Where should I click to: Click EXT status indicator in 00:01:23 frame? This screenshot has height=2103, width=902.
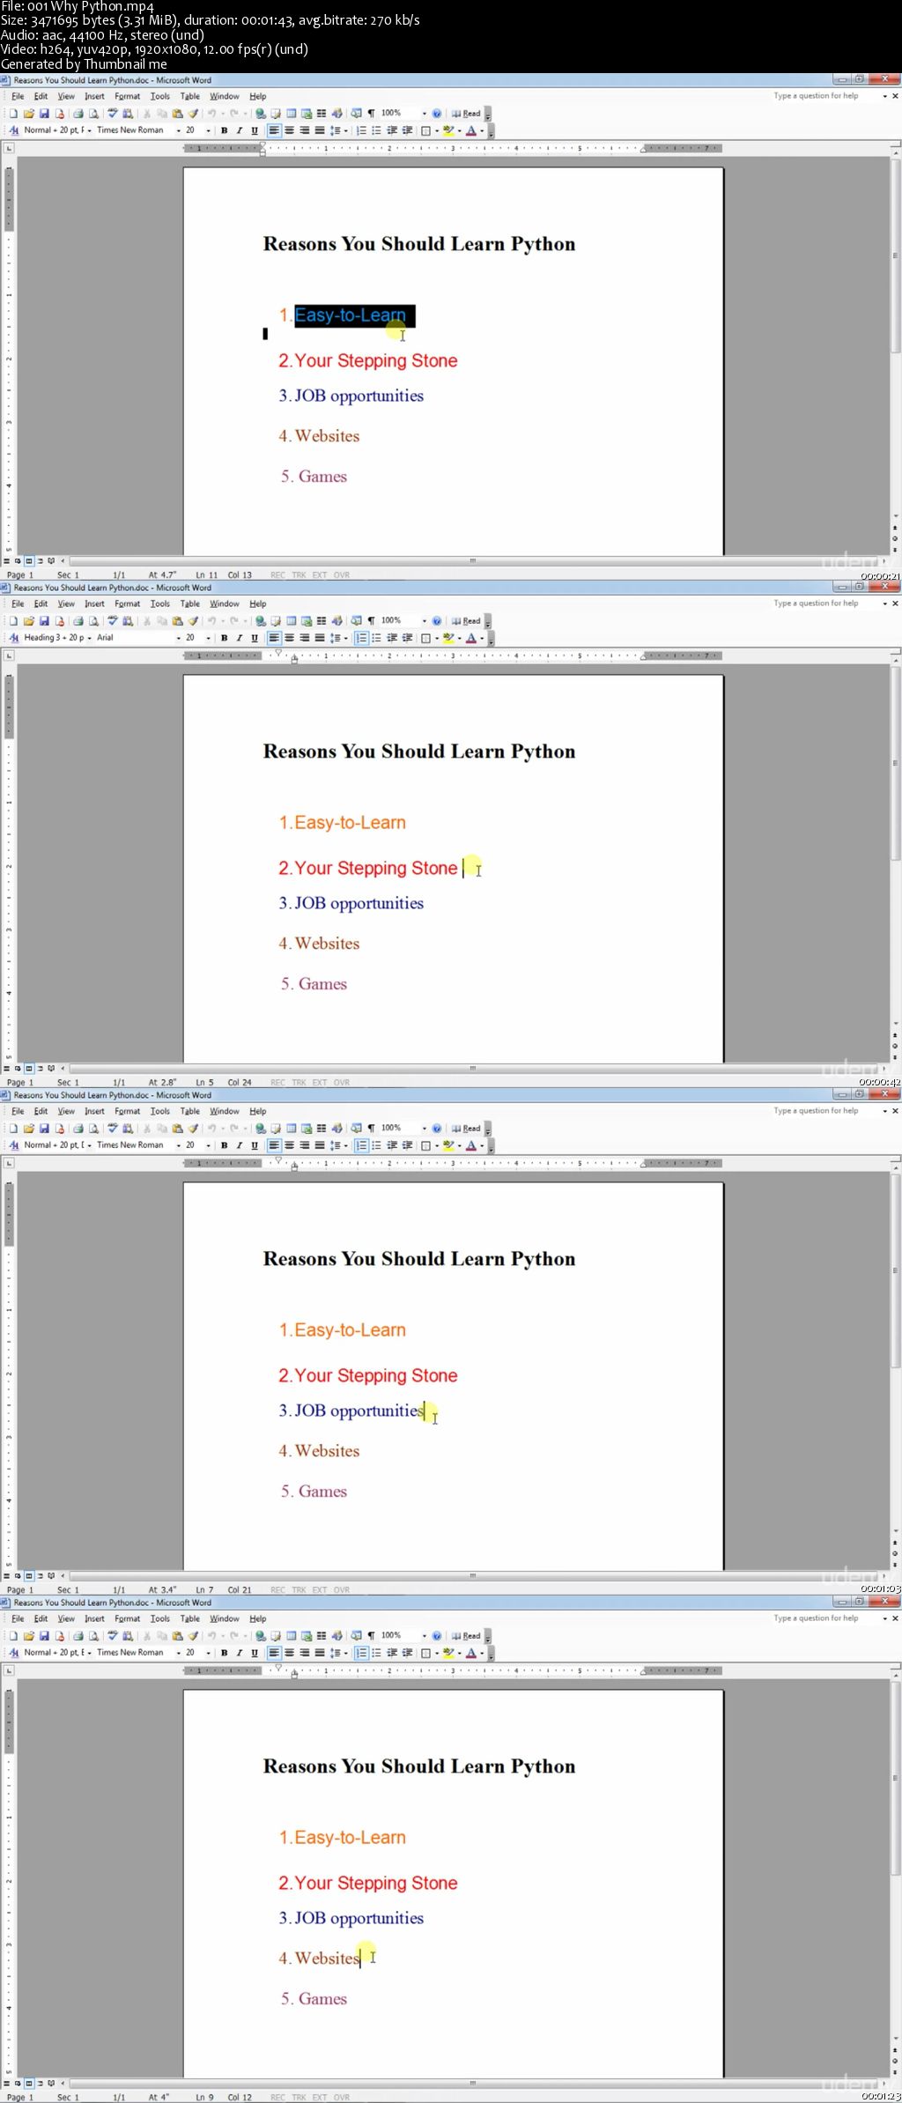tap(319, 2098)
